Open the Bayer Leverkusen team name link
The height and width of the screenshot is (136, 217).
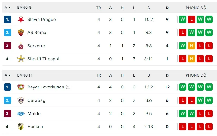[46, 87]
